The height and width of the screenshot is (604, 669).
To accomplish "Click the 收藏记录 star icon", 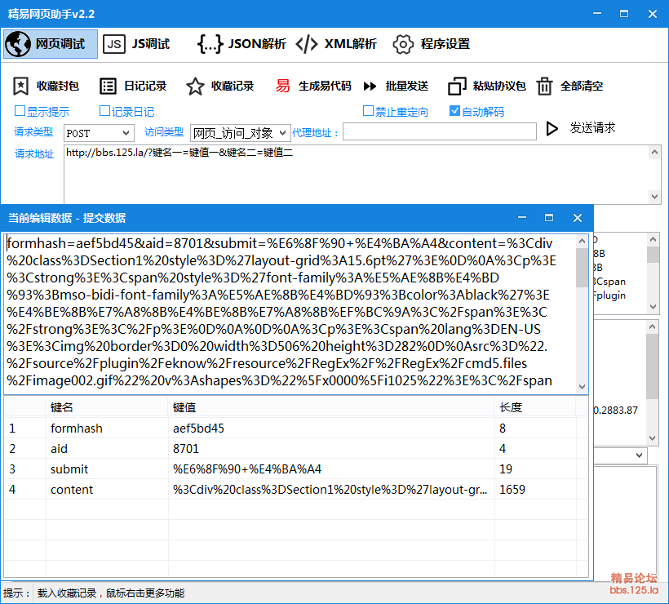I will 195,86.
